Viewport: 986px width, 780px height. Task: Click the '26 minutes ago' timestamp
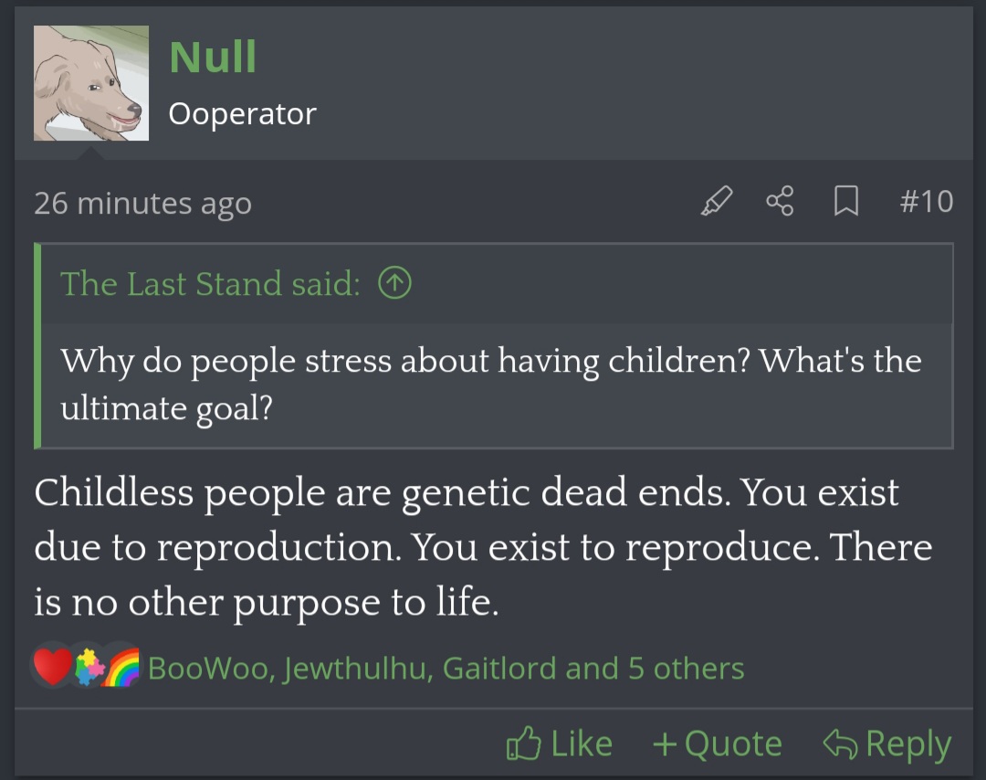pos(142,203)
